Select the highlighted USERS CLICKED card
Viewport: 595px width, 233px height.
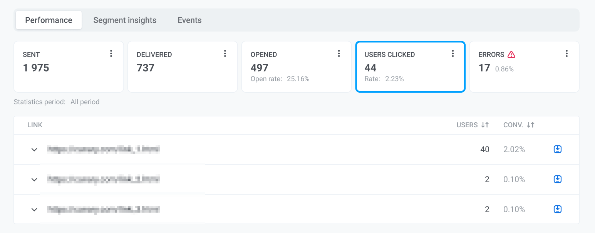pyautogui.click(x=410, y=67)
